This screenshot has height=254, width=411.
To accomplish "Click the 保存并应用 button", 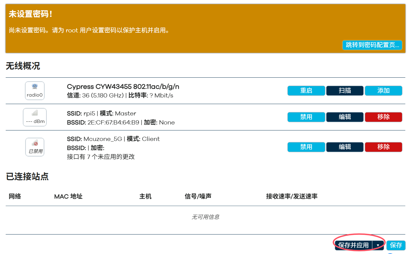I will point(353,245).
